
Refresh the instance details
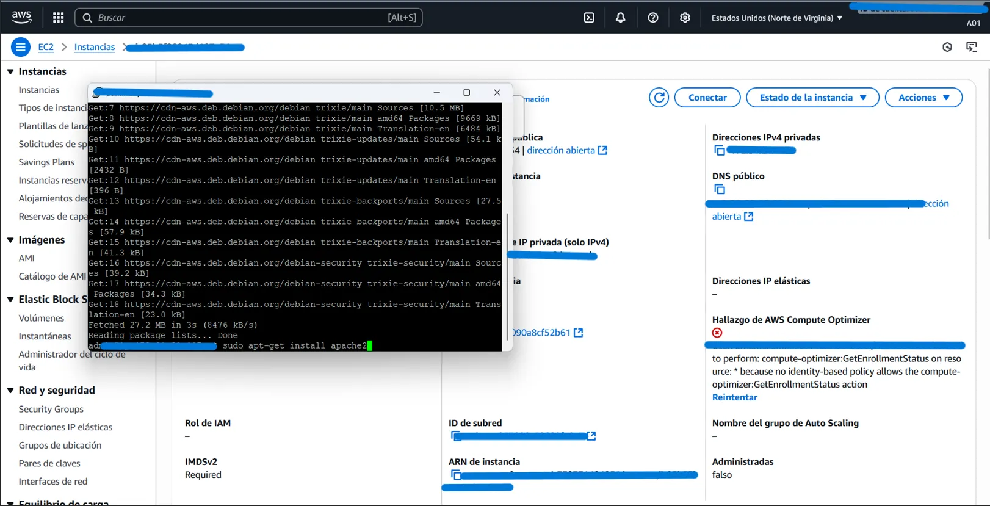[659, 98]
